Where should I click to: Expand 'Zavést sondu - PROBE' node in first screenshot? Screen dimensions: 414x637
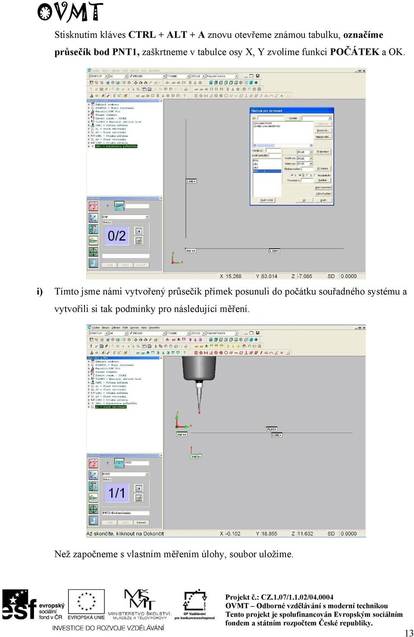(88, 118)
